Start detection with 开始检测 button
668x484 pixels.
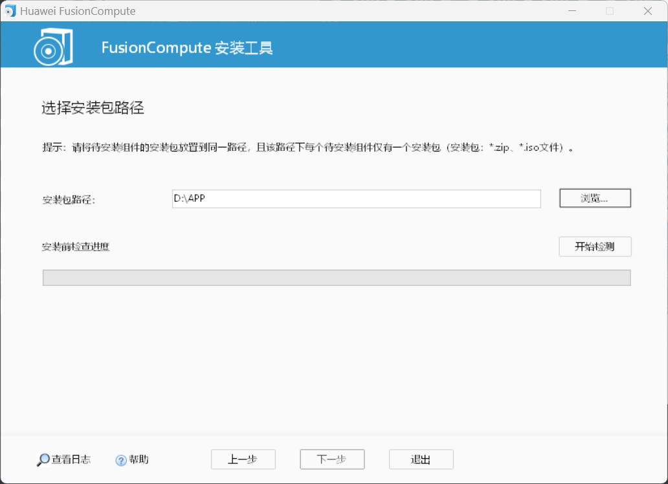coord(595,247)
